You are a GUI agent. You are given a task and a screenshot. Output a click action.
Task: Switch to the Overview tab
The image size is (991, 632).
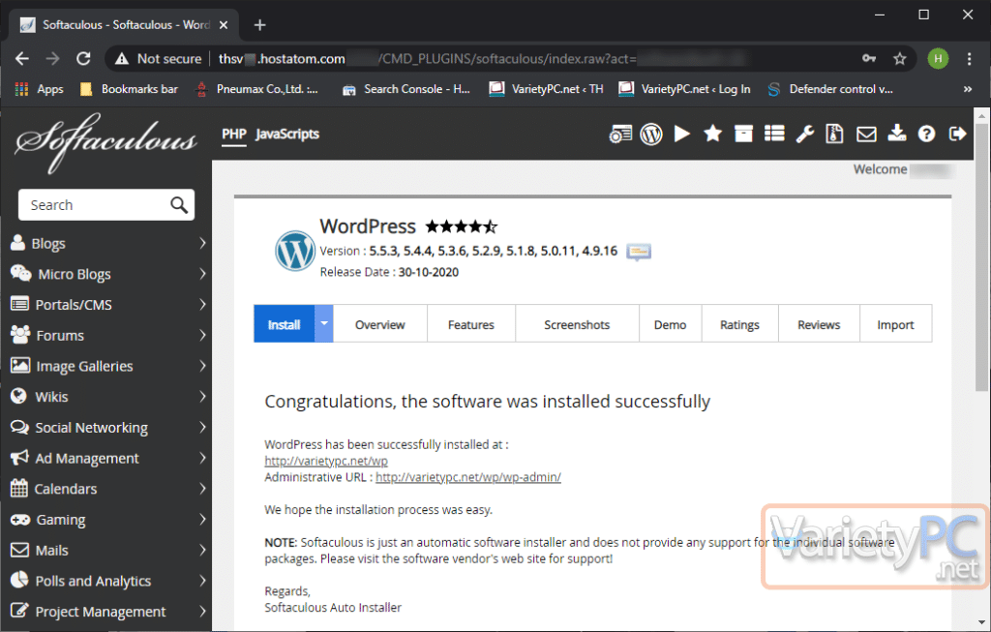379,324
